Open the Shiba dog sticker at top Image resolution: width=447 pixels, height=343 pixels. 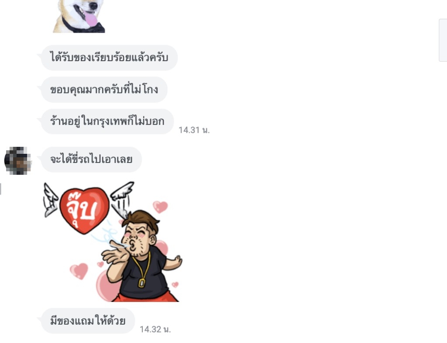click(x=79, y=16)
